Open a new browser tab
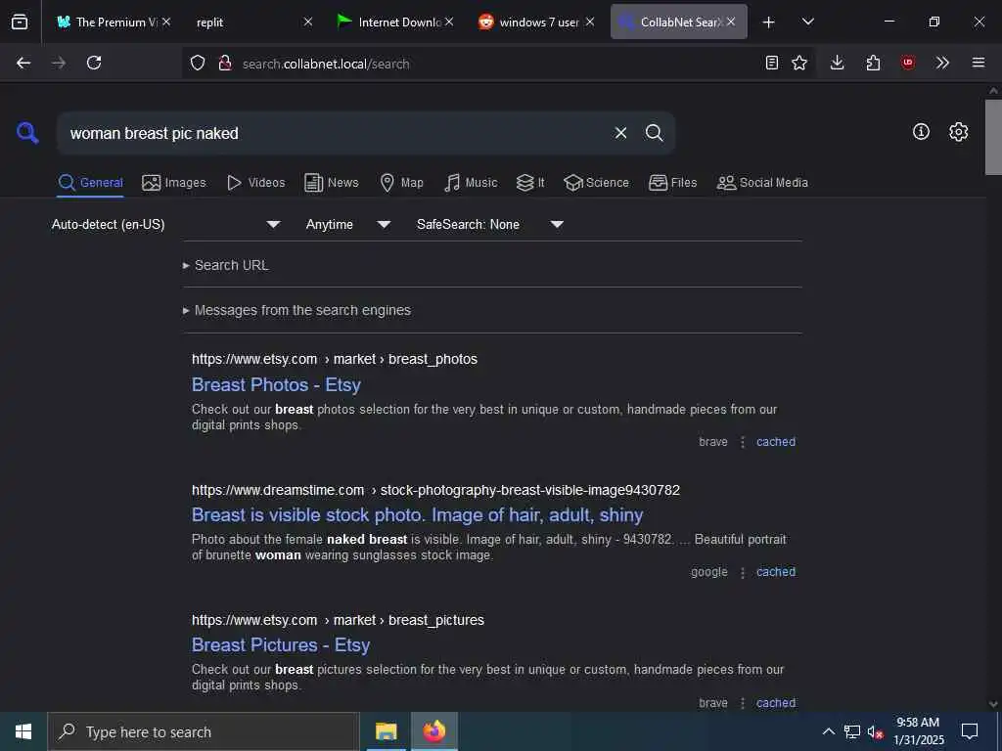Screen dimensions: 1002x751 pos(769,22)
